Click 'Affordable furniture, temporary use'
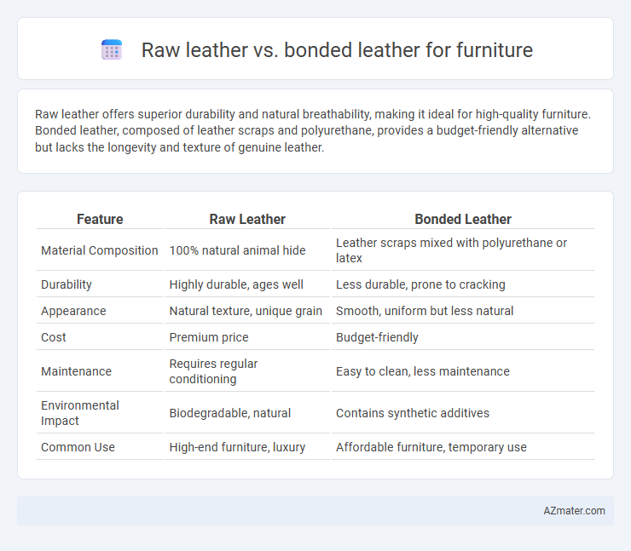The width and height of the screenshot is (631, 551). 431,447
